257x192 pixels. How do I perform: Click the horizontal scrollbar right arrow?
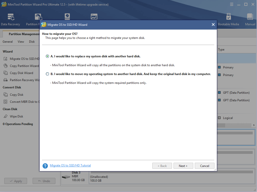[254, 125]
